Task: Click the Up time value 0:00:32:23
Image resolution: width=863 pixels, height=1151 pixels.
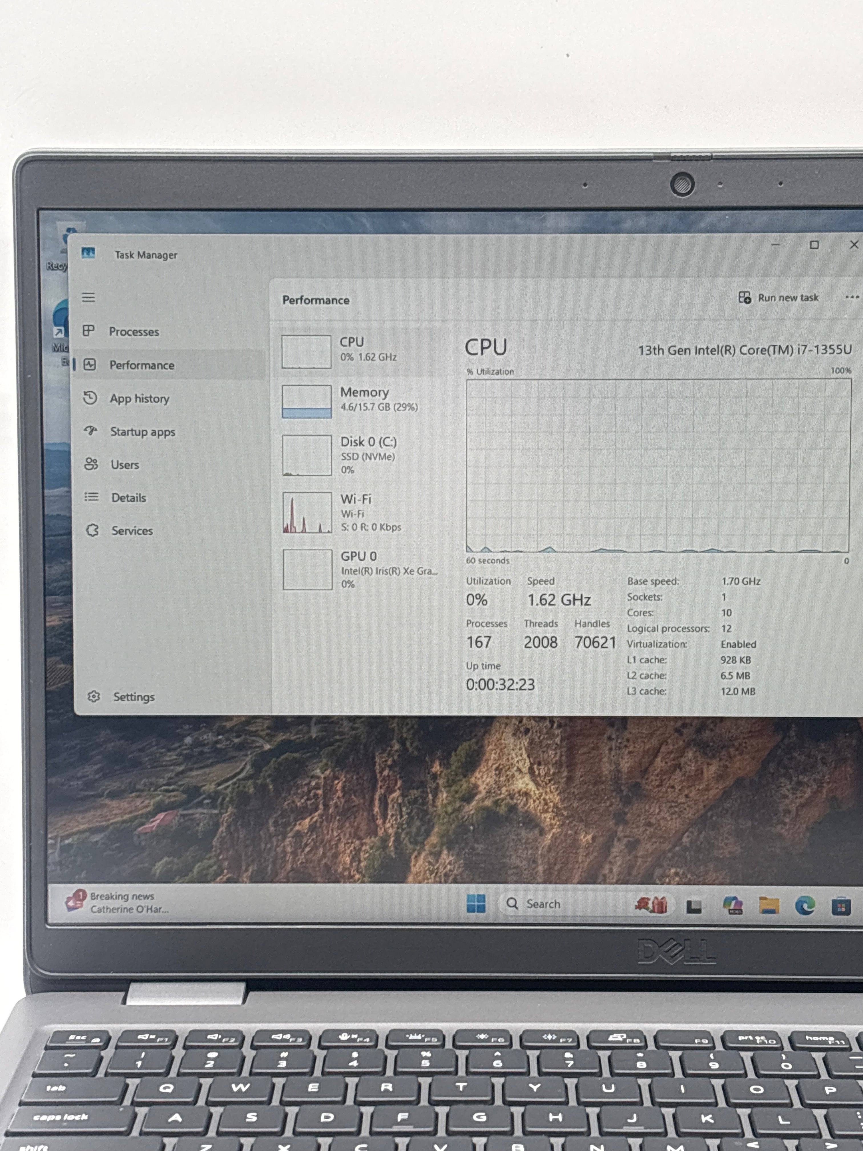Action: (501, 684)
